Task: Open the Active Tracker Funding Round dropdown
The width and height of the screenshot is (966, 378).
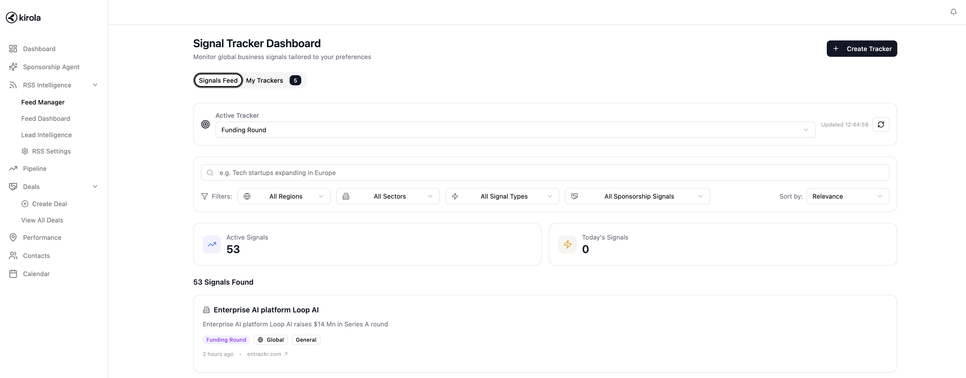Action: click(515, 130)
